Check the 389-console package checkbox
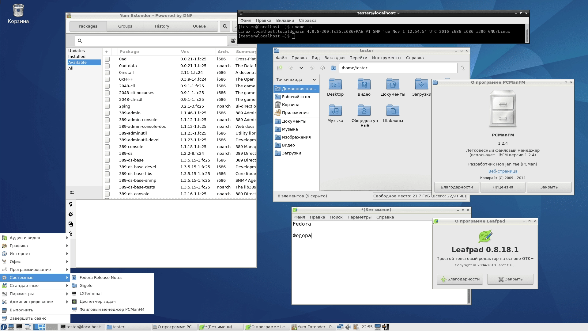This screenshot has width=588, height=331. pyautogui.click(x=107, y=147)
